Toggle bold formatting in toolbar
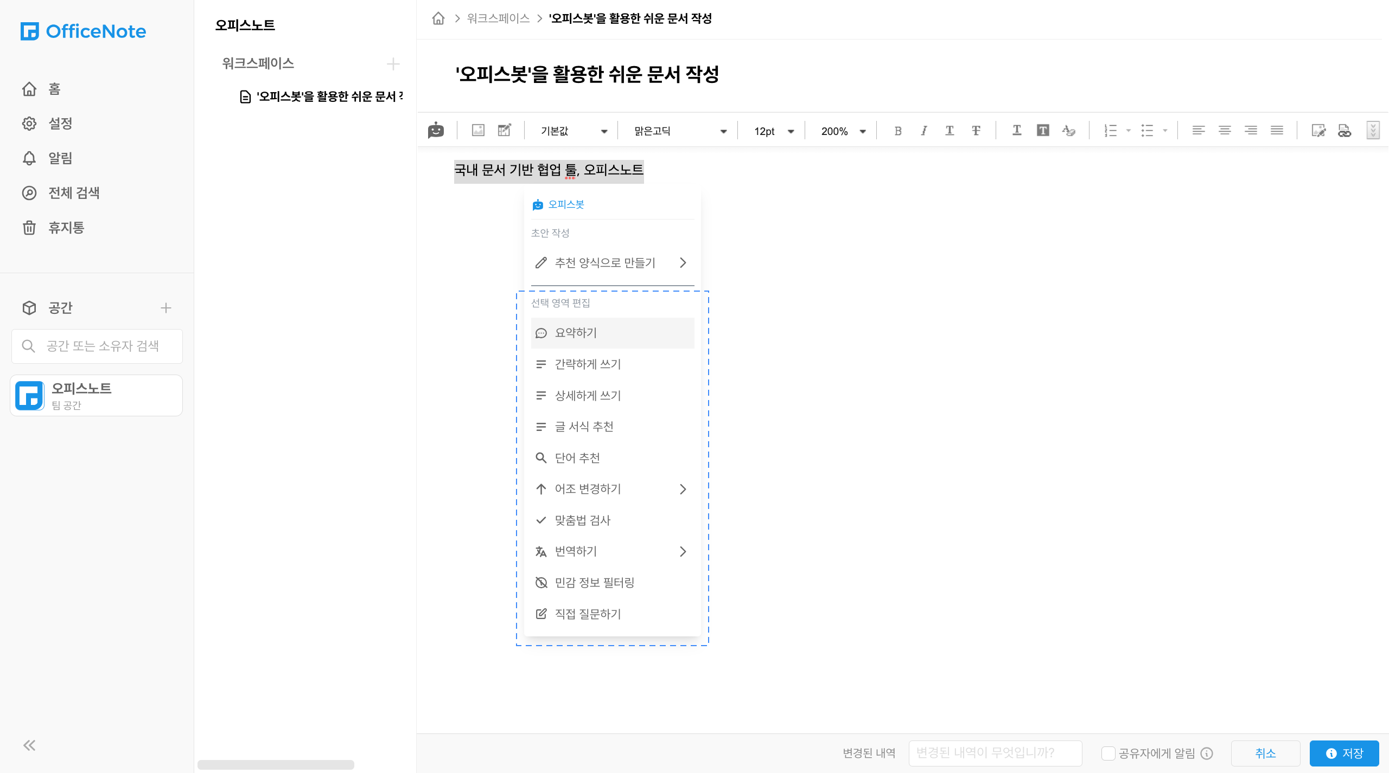1389x773 pixels. point(897,131)
